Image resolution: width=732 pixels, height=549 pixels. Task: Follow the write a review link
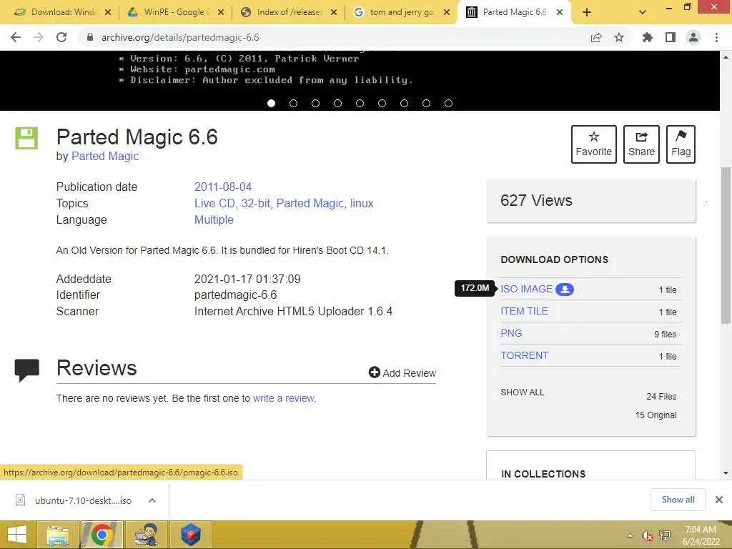click(284, 398)
